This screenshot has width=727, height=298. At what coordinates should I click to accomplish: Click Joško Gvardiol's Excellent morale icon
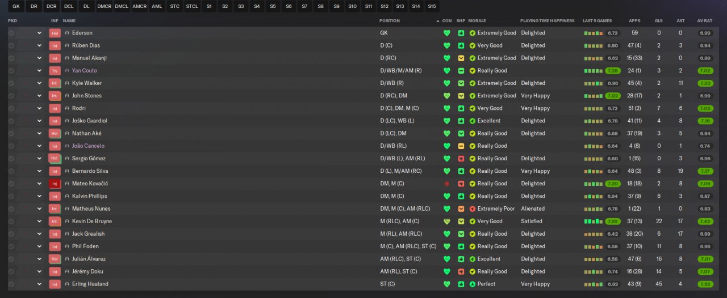(x=473, y=121)
